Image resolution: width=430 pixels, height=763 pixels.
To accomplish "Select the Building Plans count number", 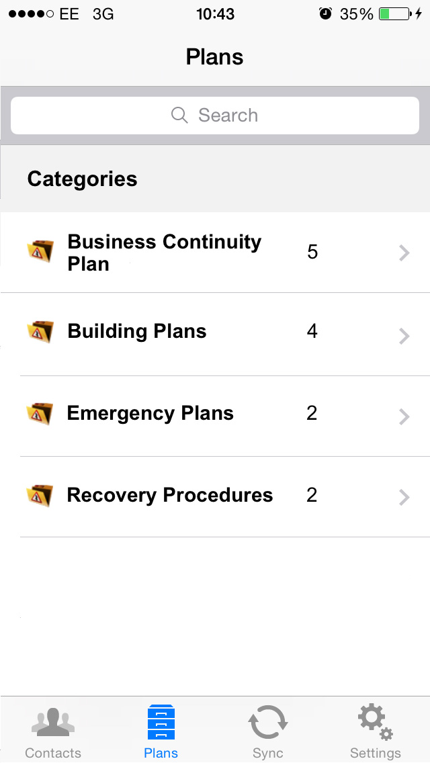I will [312, 331].
